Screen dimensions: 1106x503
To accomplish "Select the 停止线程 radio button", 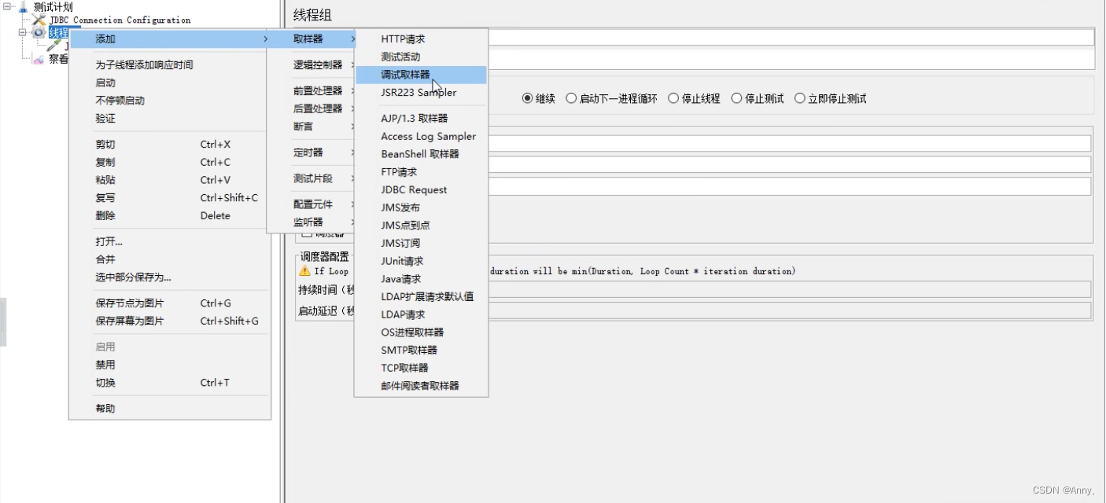I will (673, 98).
